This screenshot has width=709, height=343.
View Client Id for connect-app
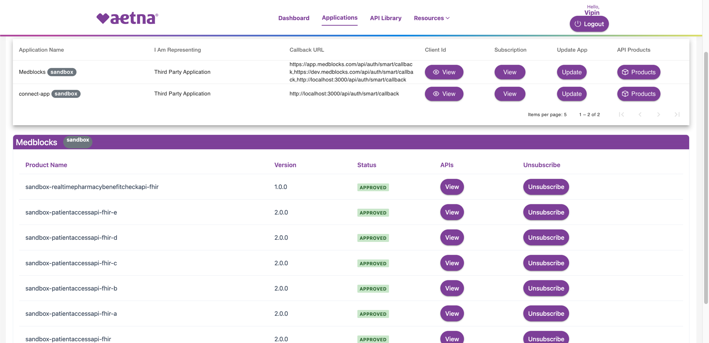click(444, 94)
